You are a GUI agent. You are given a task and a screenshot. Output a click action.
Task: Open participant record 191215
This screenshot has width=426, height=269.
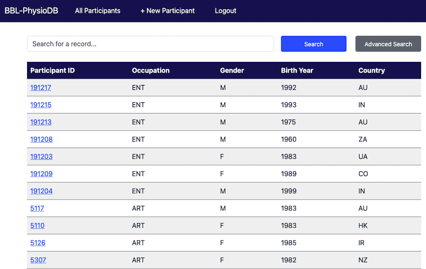click(41, 105)
